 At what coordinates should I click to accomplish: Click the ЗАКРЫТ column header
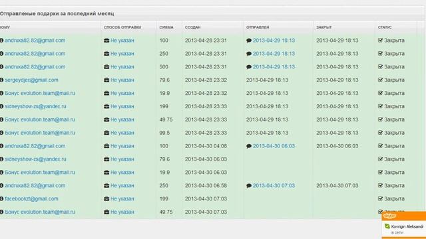point(324,27)
